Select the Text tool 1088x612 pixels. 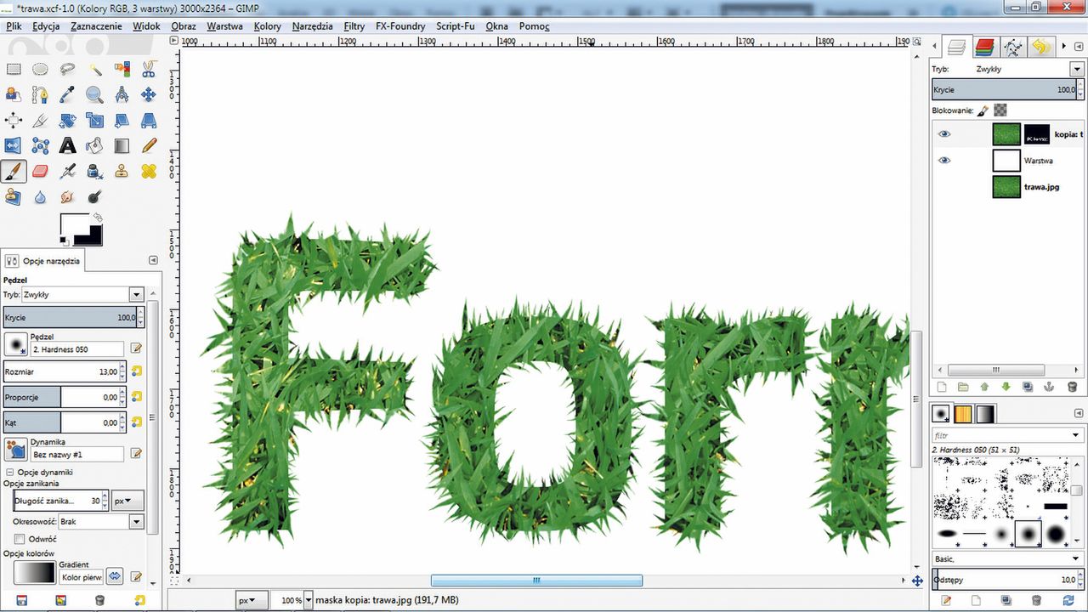(67, 146)
